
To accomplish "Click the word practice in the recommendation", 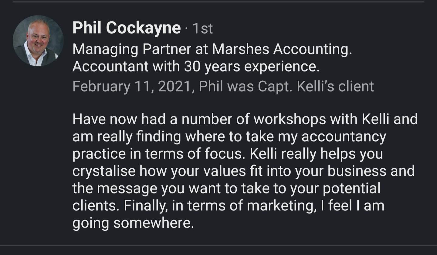I will point(99,154).
